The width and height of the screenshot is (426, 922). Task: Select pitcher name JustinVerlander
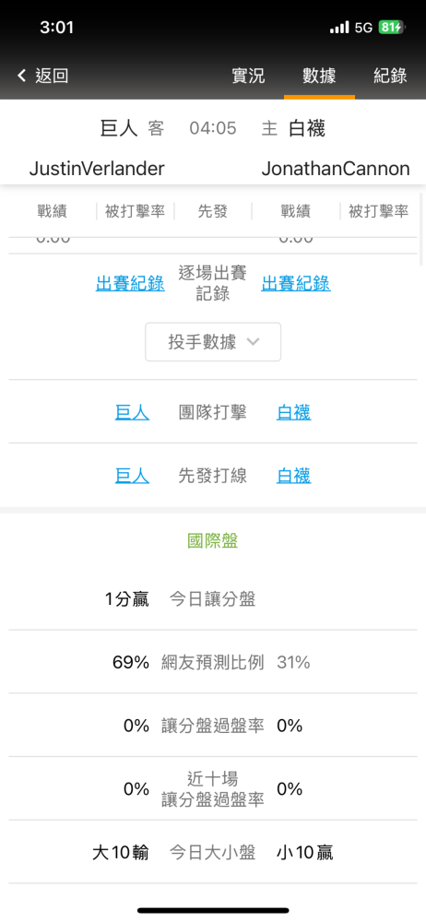click(x=97, y=169)
